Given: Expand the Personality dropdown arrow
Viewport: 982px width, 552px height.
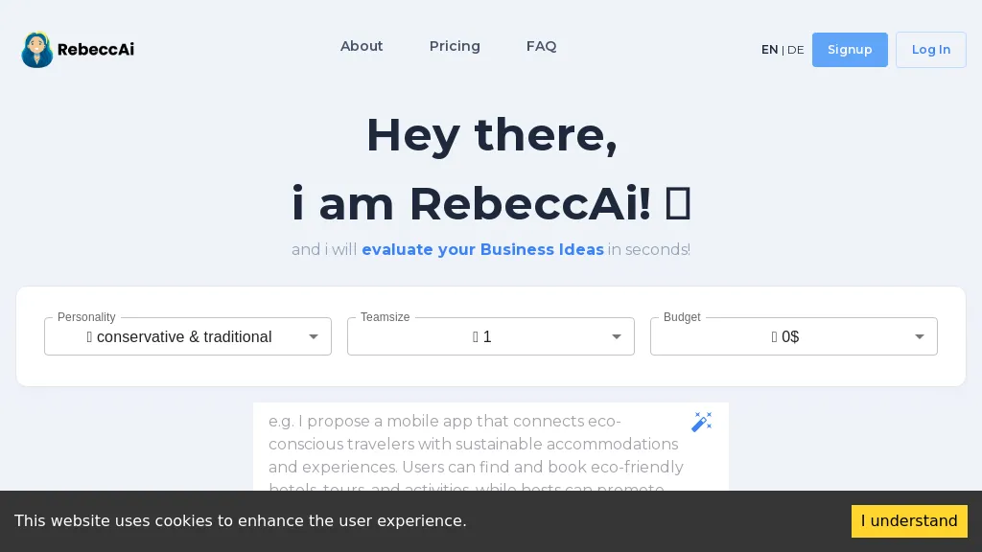Looking at the screenshot, I should pyautogui.click(x=314, y=336).
